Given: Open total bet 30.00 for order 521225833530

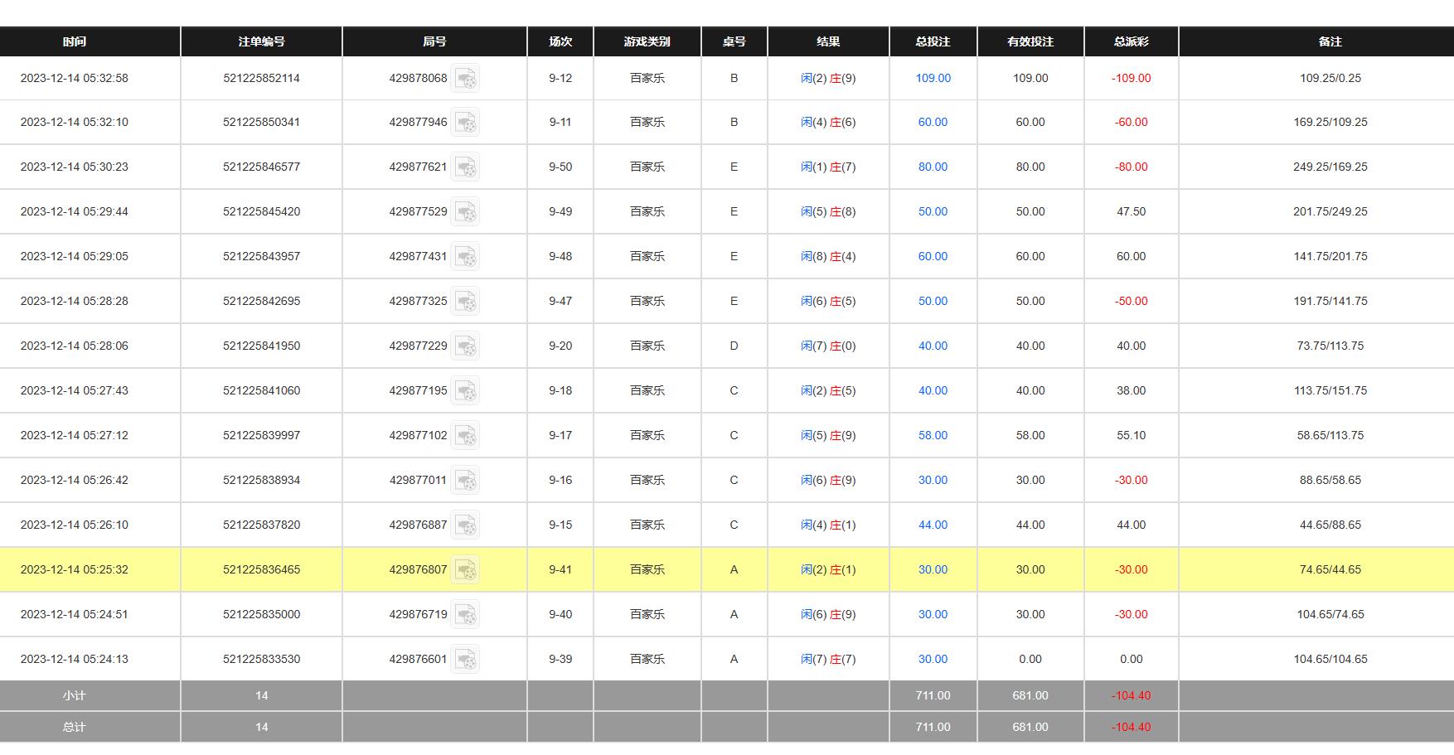Looking at the screenshot, I should tap(933, 659).
